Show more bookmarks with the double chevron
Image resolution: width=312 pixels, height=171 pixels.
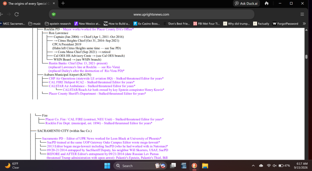point(304,23)
